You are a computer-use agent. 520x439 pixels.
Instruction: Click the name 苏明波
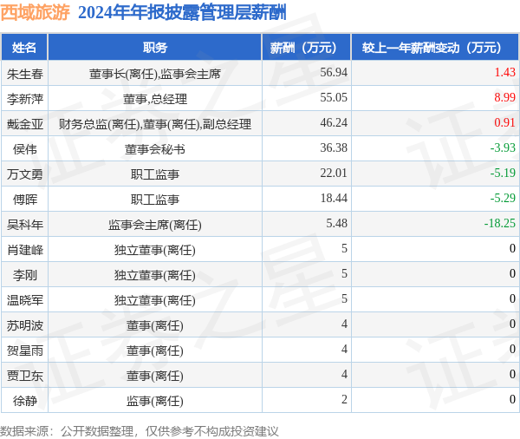coord(25,325)
